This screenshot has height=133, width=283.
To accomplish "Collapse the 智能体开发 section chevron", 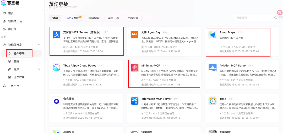I will point(39,45).
